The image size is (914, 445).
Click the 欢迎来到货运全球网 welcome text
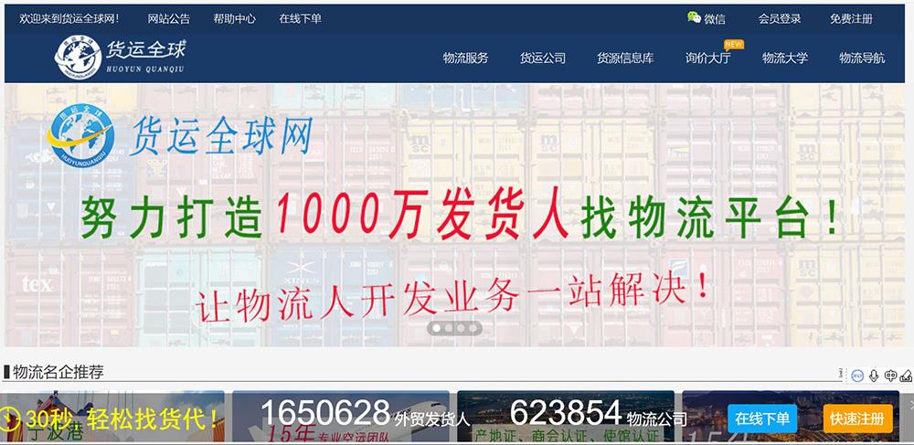pyautogui.click(x=69, y=18)
